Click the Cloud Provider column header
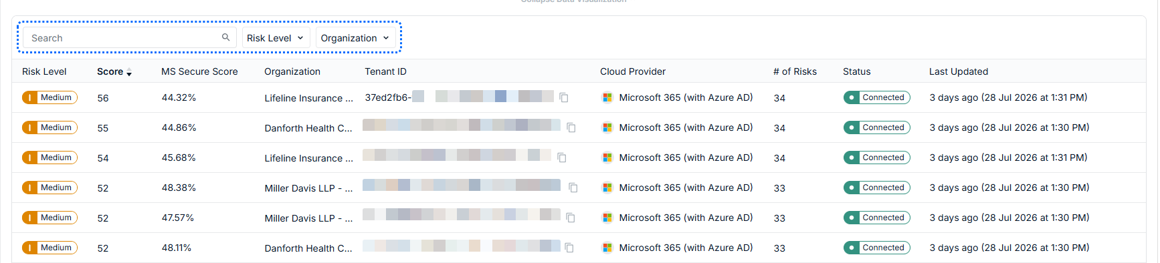 coord(633,71)
